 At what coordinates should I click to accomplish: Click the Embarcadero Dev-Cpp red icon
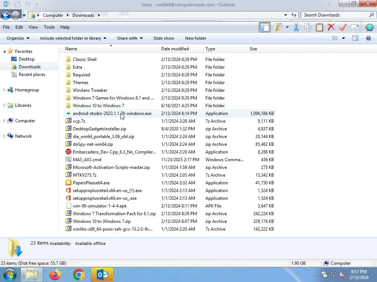coord(68,152)
